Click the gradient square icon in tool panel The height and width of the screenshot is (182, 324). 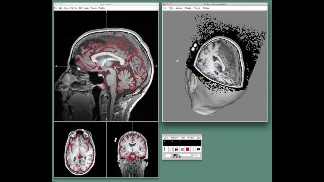[176, 149]
